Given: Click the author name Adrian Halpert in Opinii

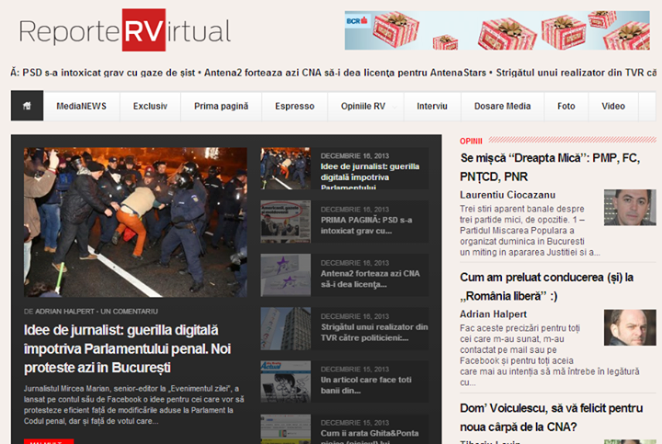Looking at the screenshot, I should click(493, 314).
